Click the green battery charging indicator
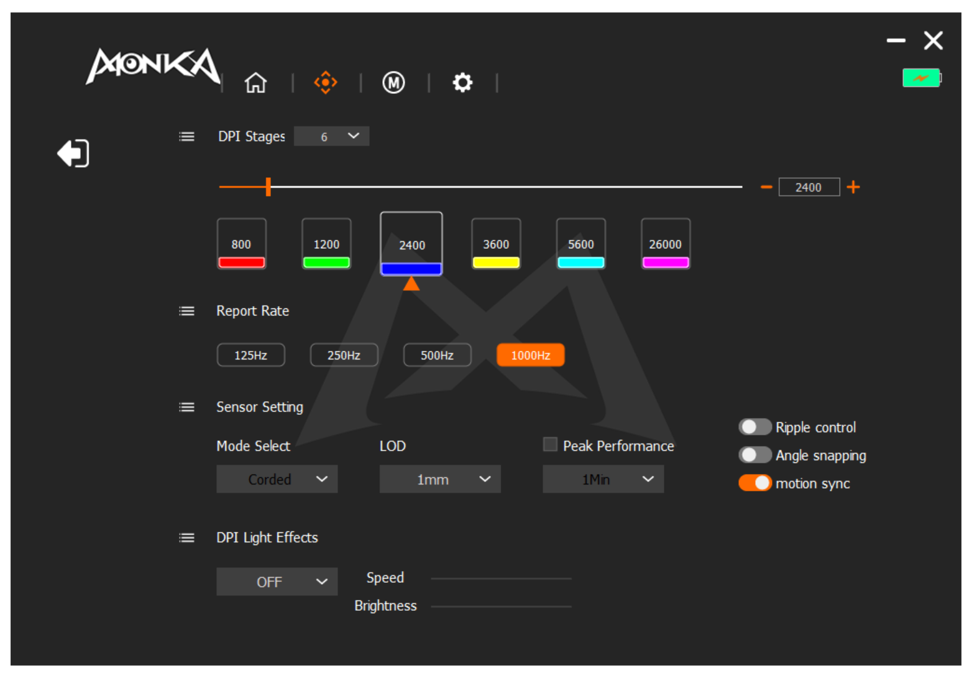 [x=921, y=78]
